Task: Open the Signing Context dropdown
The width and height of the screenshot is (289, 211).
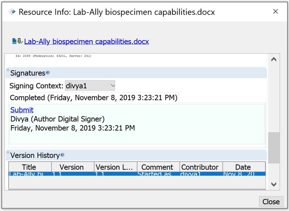Action: click(x=90, y=85)
